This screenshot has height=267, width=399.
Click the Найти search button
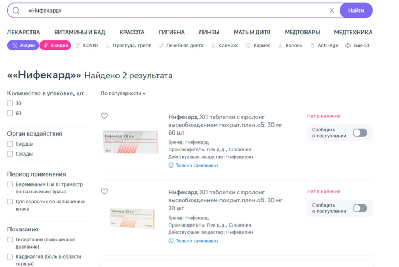tap(356, 11)
